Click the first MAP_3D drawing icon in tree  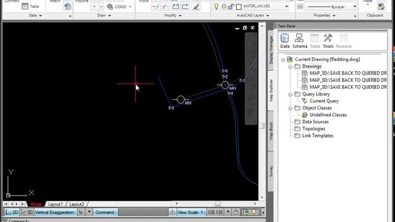coord(304,73)
